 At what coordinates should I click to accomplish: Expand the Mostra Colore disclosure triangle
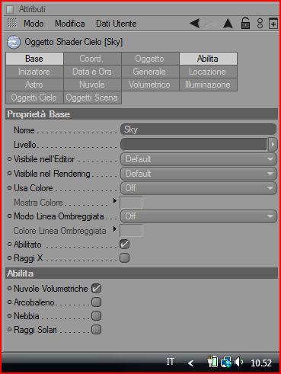pos(115,201)
